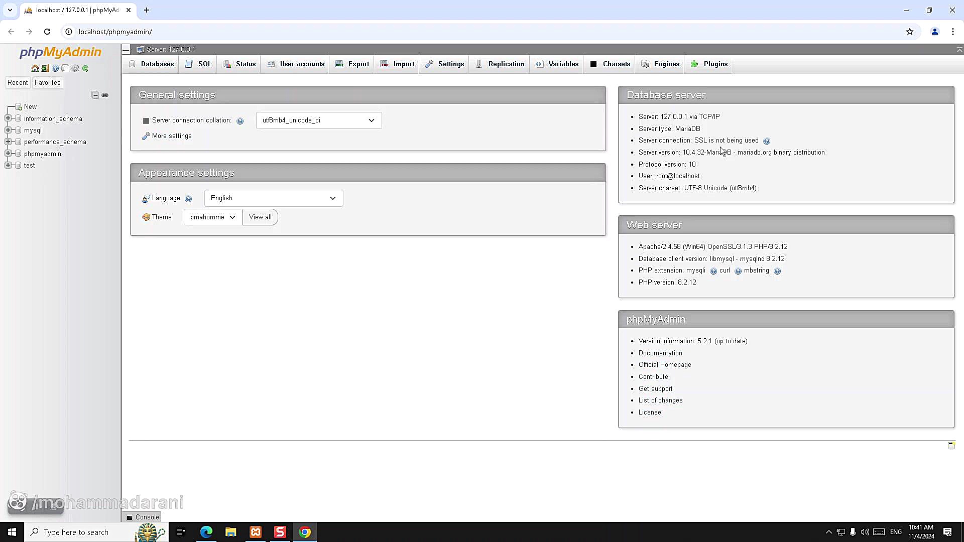Click the help icon after curl extension
The width and height of the screenshot is (964, 542).
coord(738,271)
